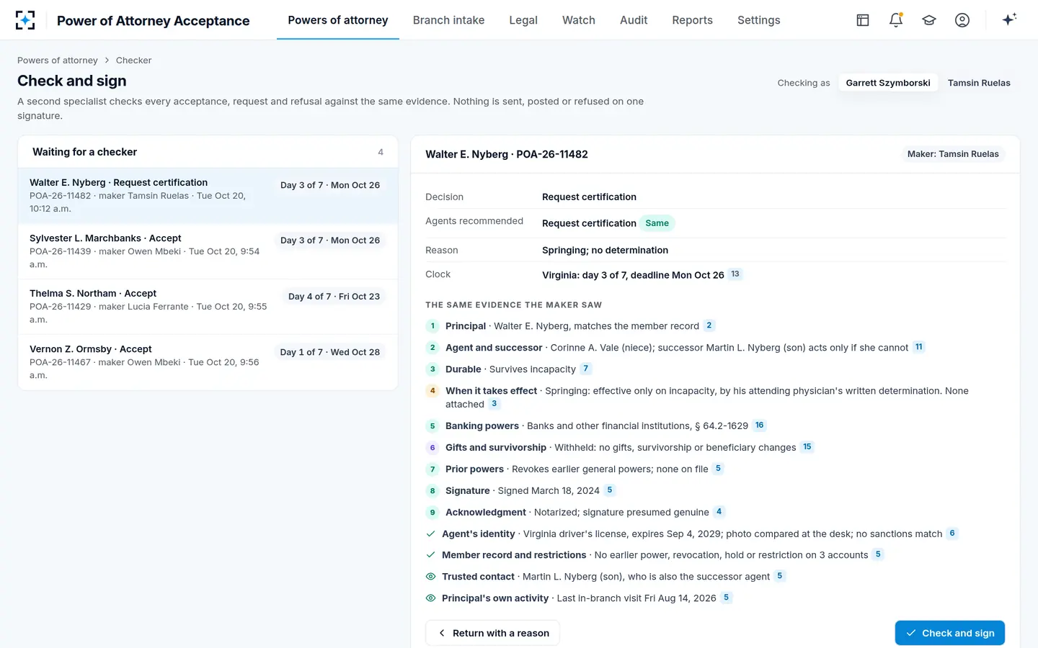This screenshot has width=1038, height=648.
Task: Click Return with a reason
Action: 493,633
